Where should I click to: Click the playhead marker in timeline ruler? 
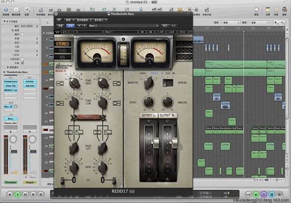tap(244, 32)
